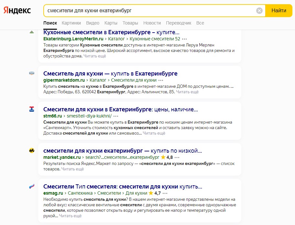Open 'смесители для кухни екатеринбург — купить по низкой'

click(x=123, y=151)
